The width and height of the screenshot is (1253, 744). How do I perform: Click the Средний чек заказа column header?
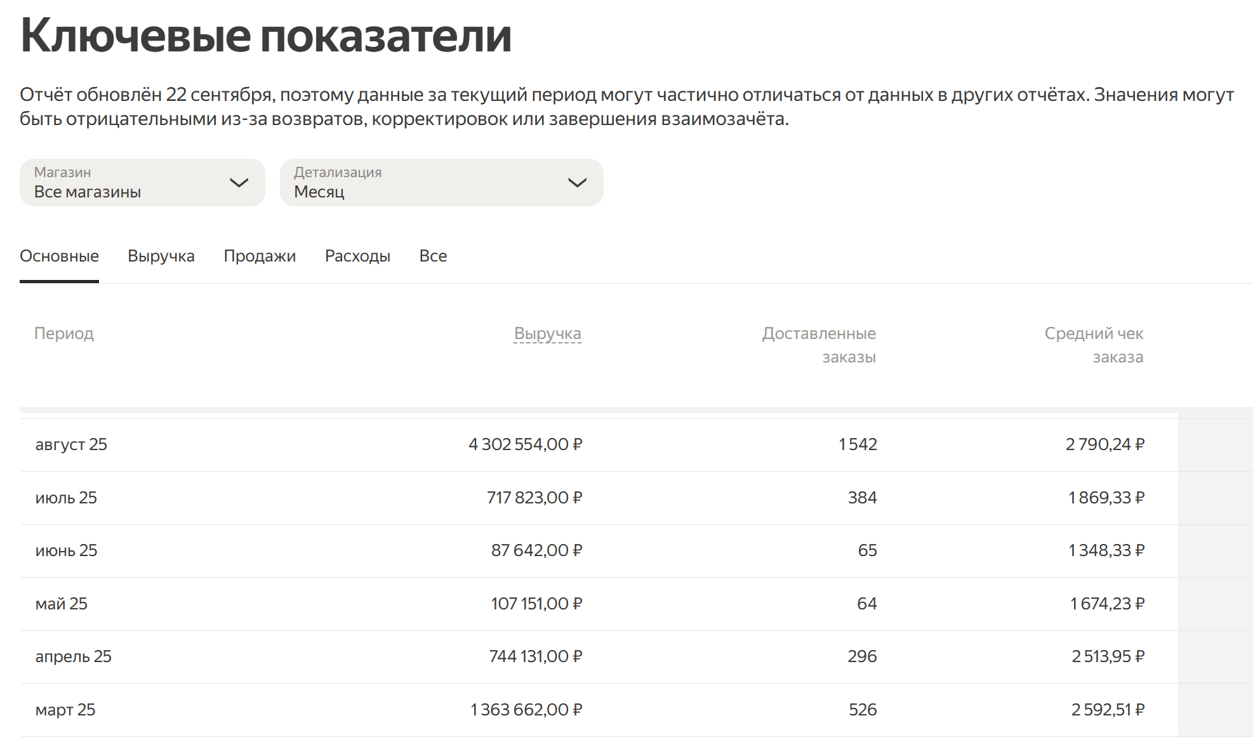click(x=1094, y=345)
